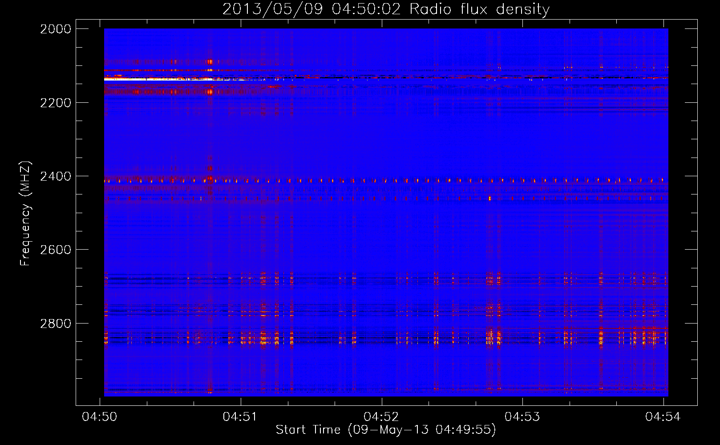Click the 04:50 time tick label
720x445 pixels.
pos(100,417)
